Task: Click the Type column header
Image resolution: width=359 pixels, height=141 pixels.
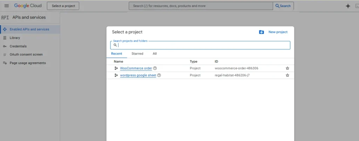Action: (194, 62)
